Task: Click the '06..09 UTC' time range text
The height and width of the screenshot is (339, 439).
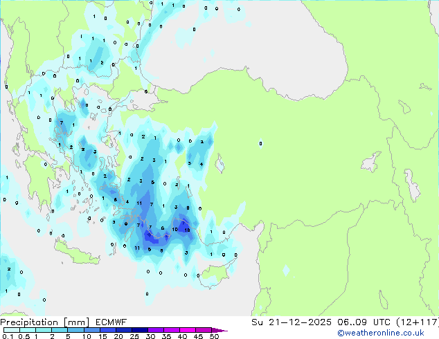Action: click(x=364, y=322)
